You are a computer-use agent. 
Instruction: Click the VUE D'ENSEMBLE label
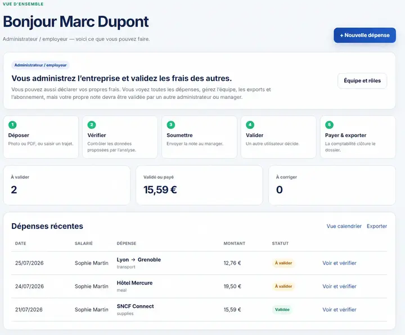[x=23, y=4]
